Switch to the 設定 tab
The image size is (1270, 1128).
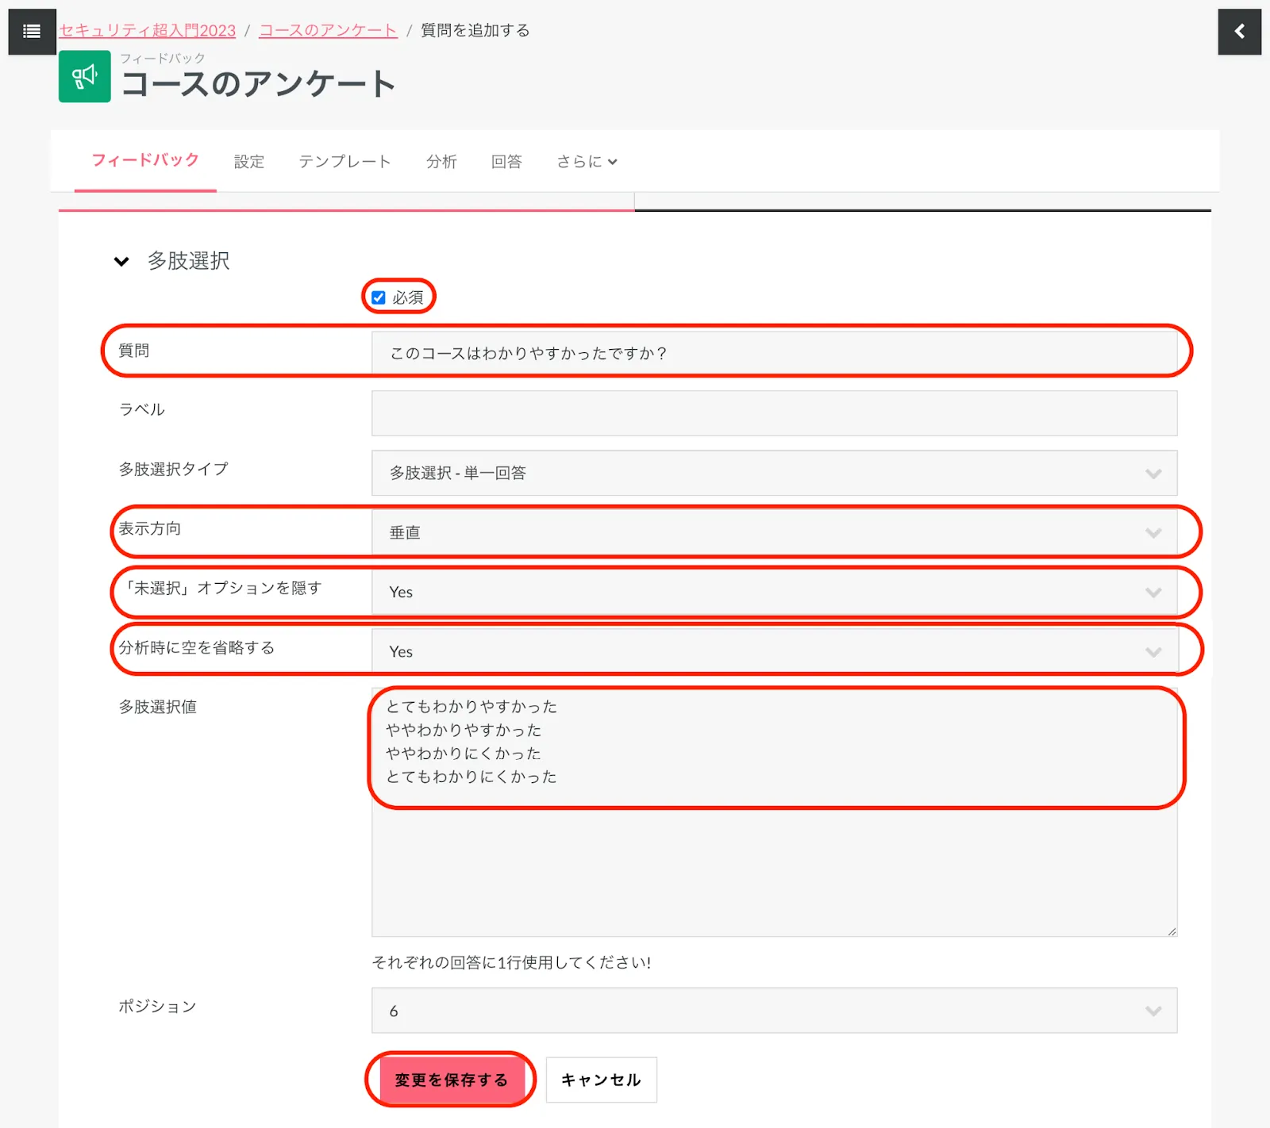(248, 162)
